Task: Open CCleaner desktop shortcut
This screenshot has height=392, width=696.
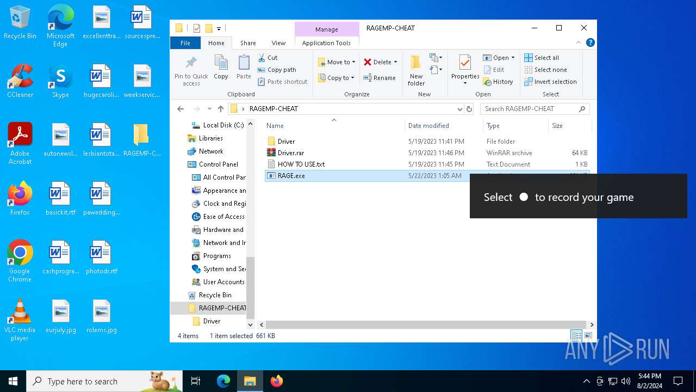Action: point(20,81)
